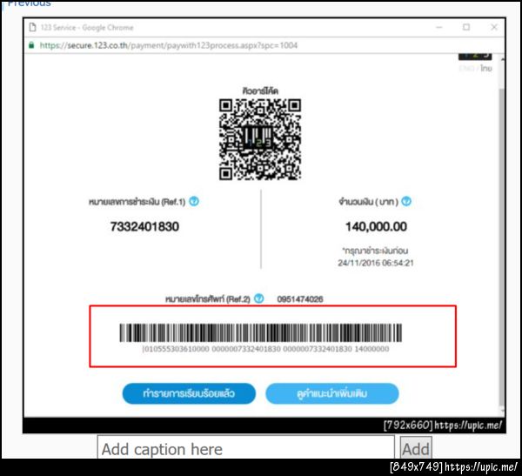Image resolution: width=522 pixels, height=476 pixels.
Task: Click the Add button beside caption field
Action: pyautogui.click(x=416, y=448)
